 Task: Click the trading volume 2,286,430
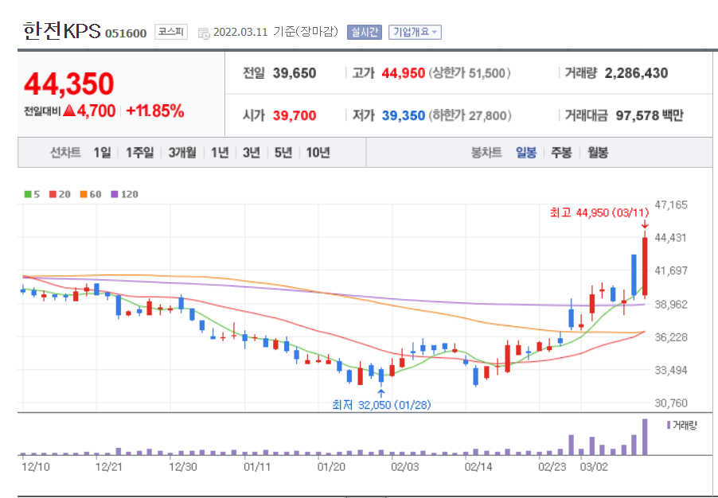tap(636, 73)
